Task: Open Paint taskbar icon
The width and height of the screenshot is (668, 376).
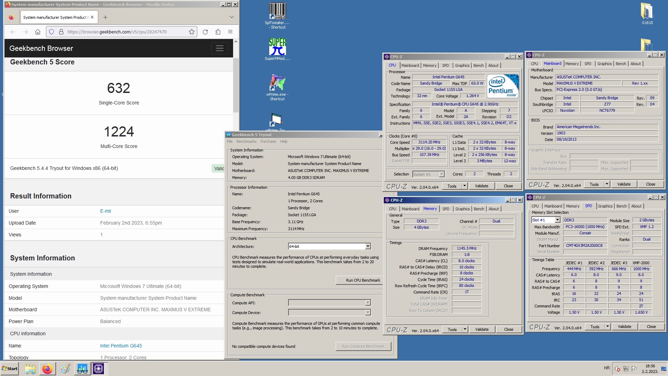Action: pos(65,368)
